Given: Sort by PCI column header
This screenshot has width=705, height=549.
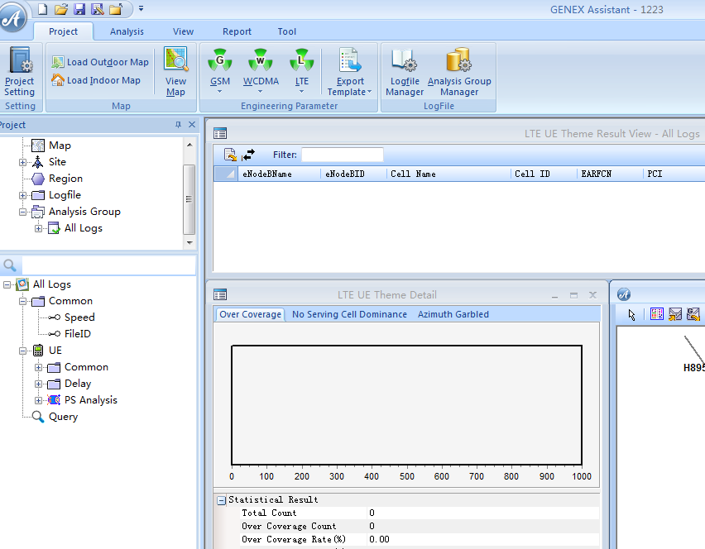Looking at the screenshot, I should [674, 174].
